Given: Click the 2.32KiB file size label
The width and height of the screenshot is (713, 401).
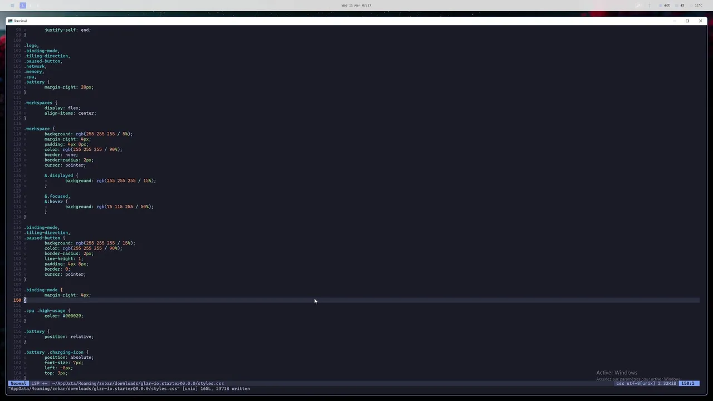Looking at the screenshot, I should pyautogui.click(x=666, y=383).
